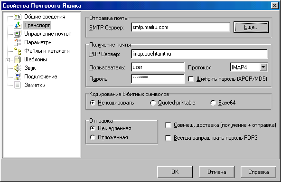Check Всегда запрашивать пароль POP3

coord(168,138)
